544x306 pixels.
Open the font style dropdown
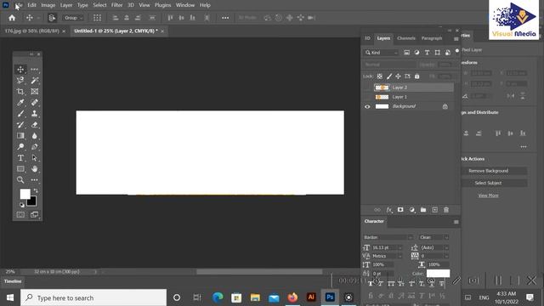point(433,237)
